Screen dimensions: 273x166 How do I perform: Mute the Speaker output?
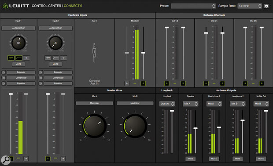[x=191, y=159]
